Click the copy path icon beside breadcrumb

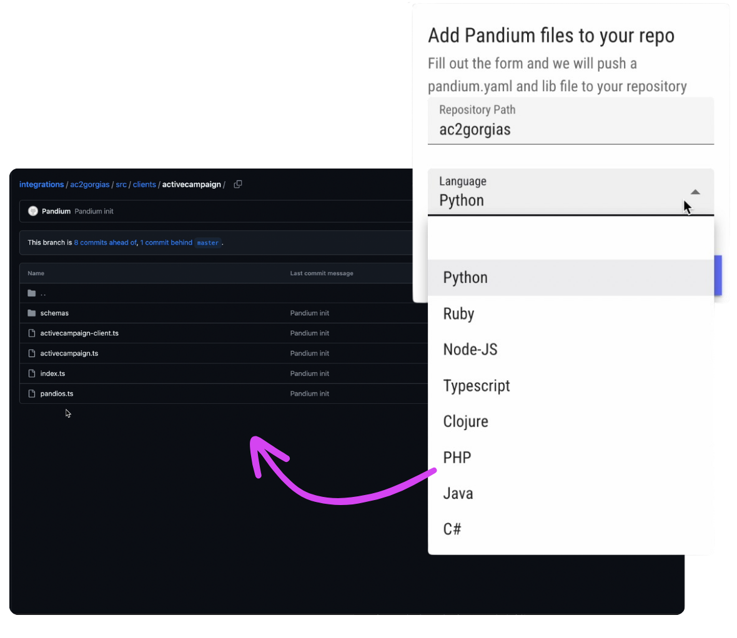[238, 184]
